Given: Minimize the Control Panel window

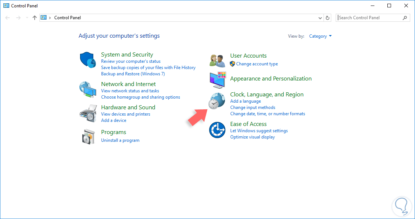Looking at the screenshot, I should click(x=372, y=6).
